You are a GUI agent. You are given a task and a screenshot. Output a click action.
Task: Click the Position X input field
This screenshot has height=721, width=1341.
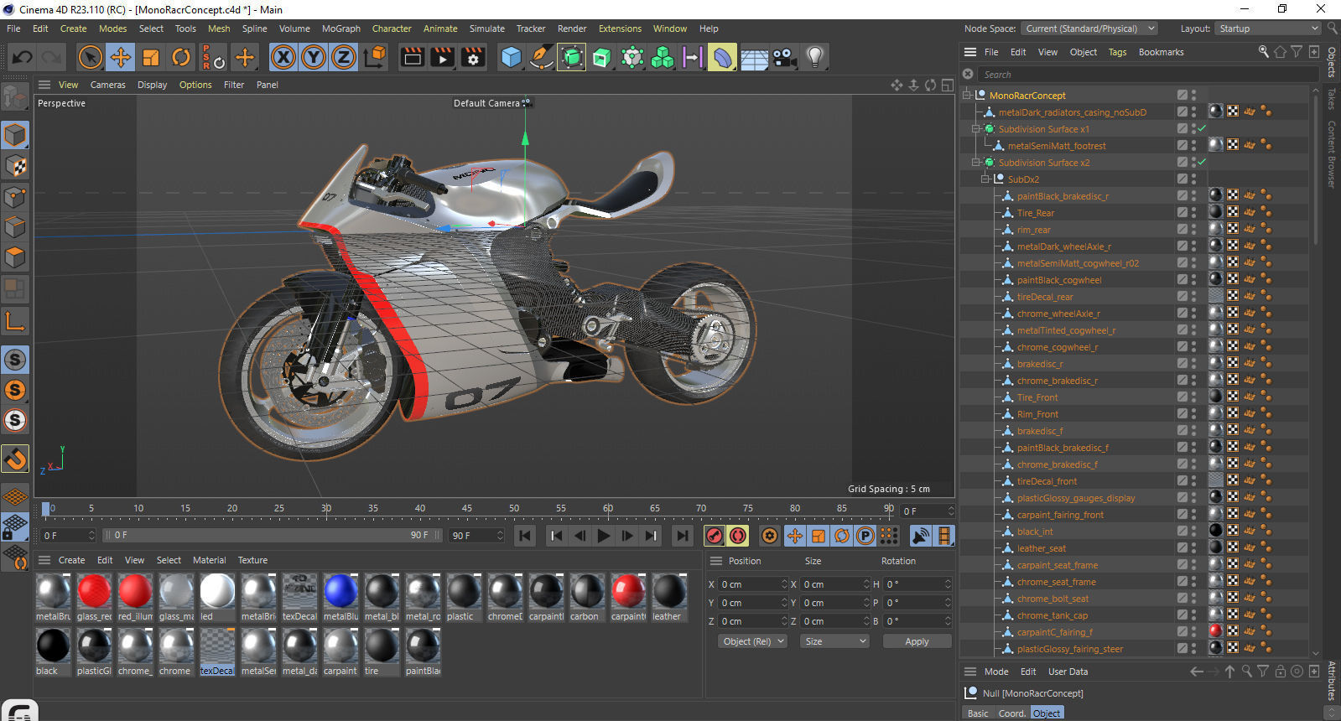(754, 584)
